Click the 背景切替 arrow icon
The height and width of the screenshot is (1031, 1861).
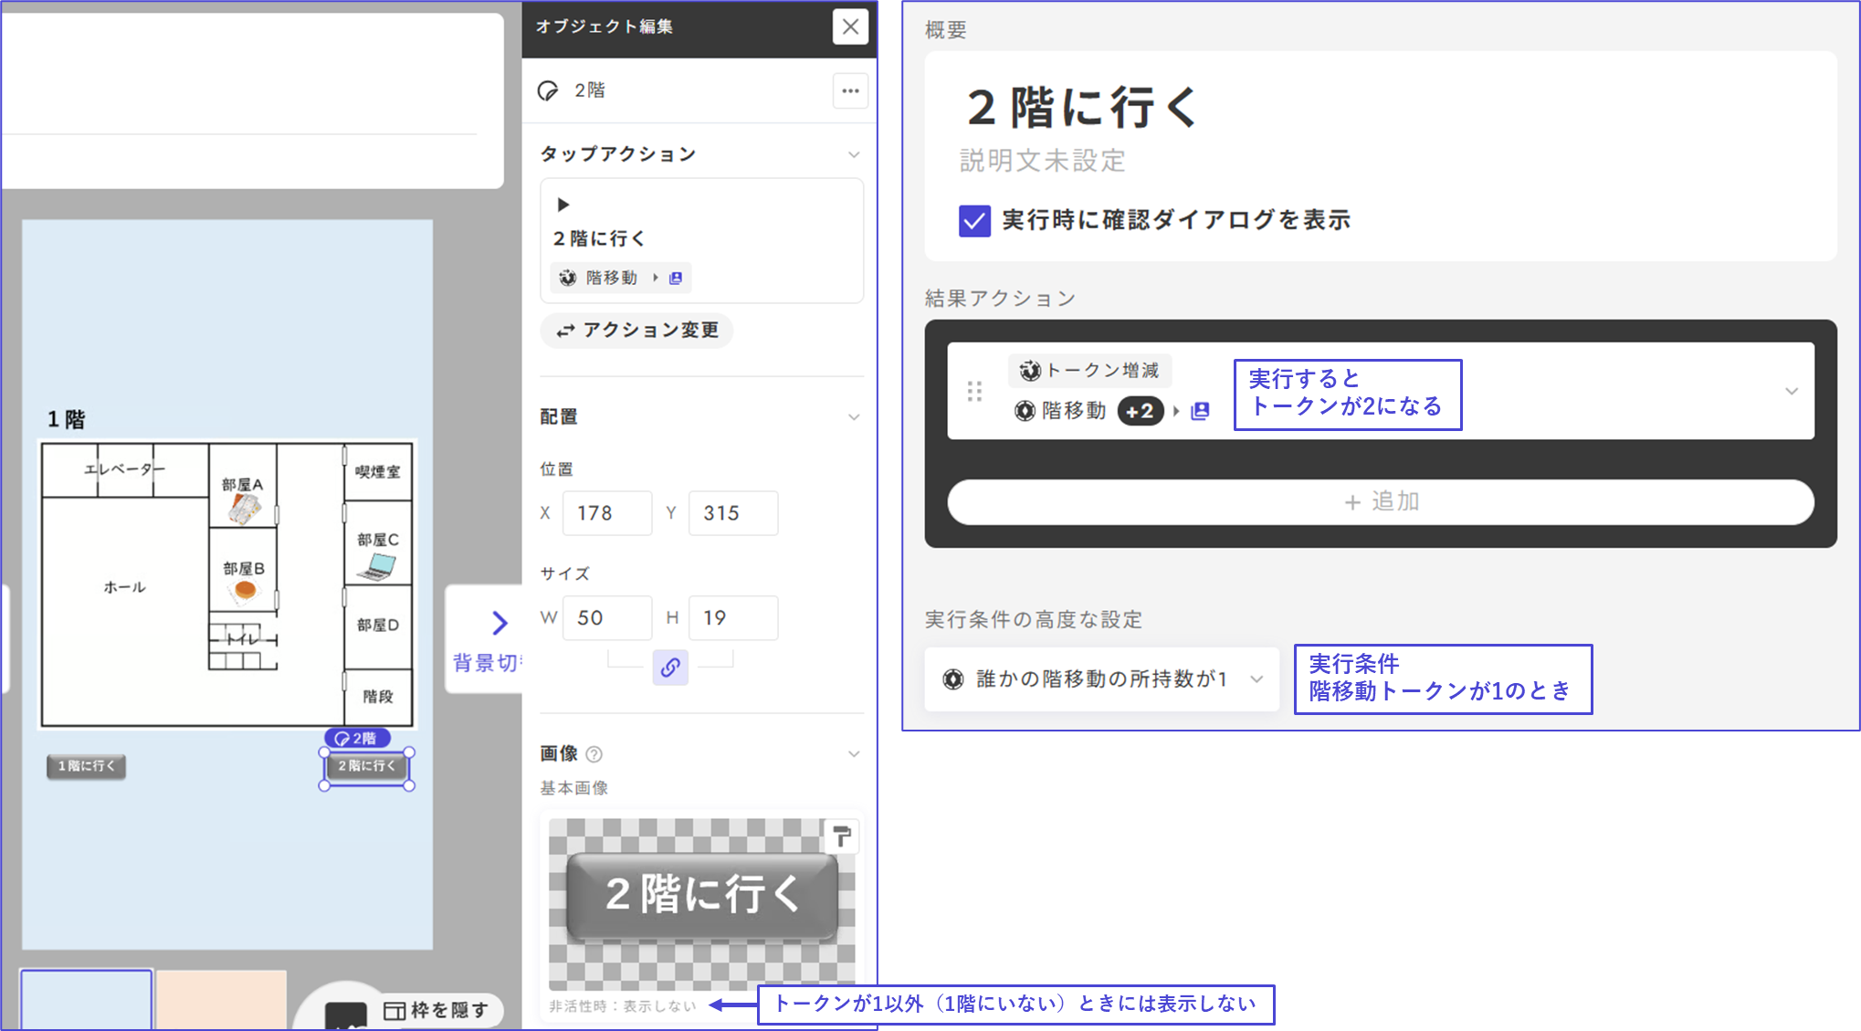[x=499, y=623]
